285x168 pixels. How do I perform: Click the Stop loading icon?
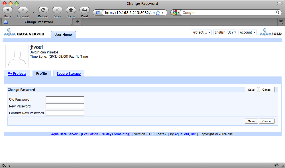click(x=57, y=10)
